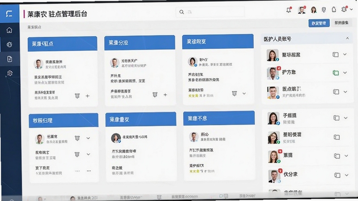Click the shield icon in 权限归理 card's second row

click(x=77, y=155)
